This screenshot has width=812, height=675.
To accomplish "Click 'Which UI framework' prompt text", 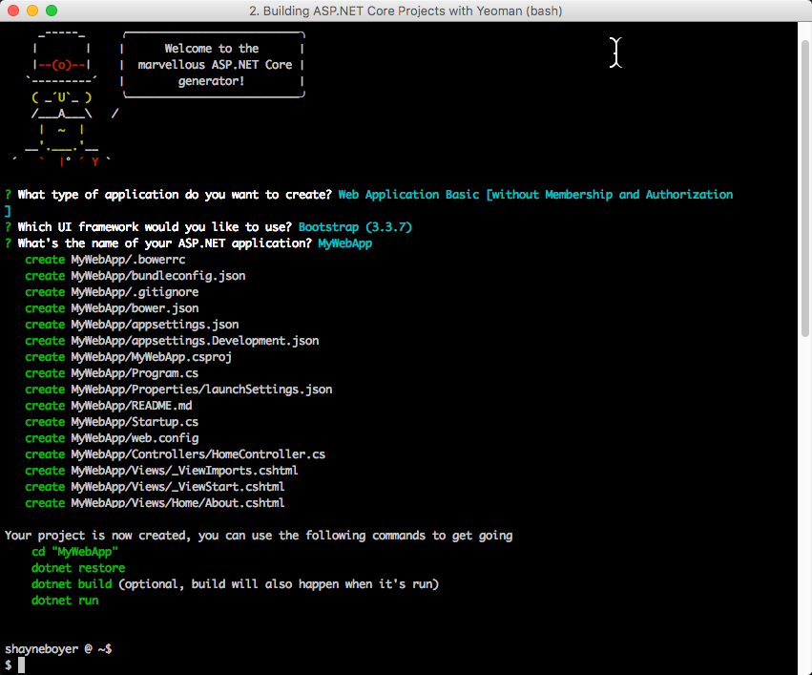I will (155, 227).
